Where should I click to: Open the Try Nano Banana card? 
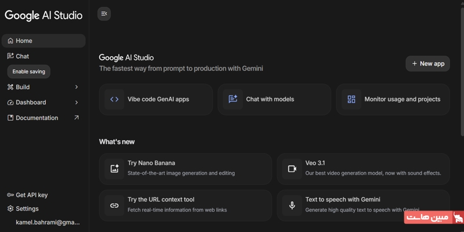pos(186,169)
